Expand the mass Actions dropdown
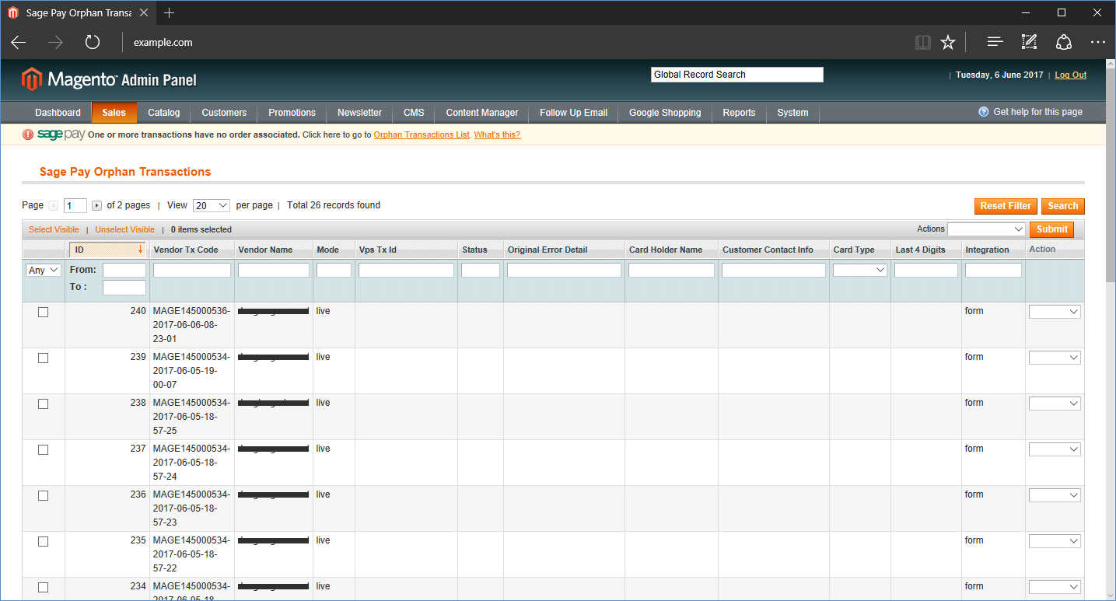This screenshot has height=601, width=1116. pyautogui.click(x=986, y=229)
